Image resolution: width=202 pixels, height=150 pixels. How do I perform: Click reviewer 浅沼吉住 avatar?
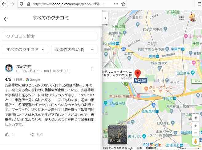[x=9, y=68]
